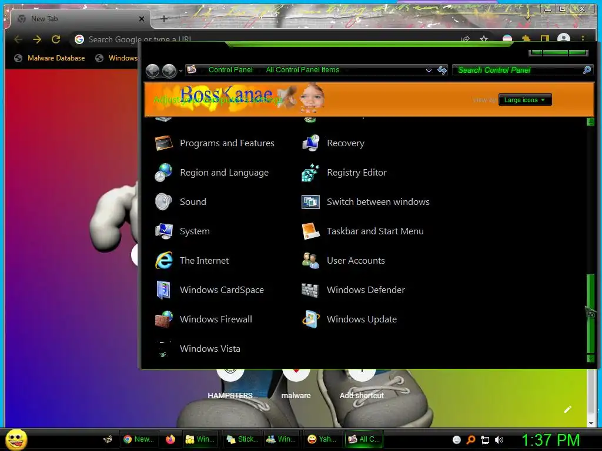
Task: Open Windows CardSpace
Action: click(209, 290)
